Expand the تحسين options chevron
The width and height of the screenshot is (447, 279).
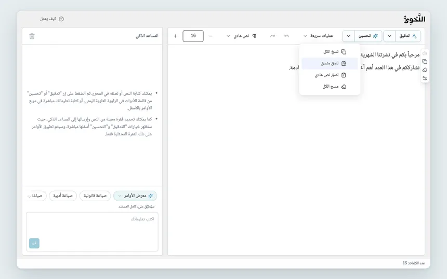tap(348, 36)
